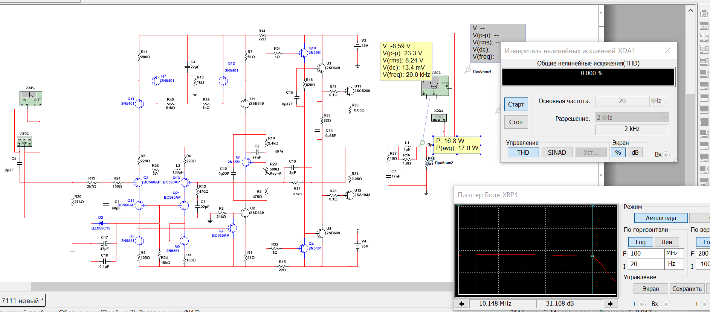Select the V3 35V battery symbol
This screenshot has height=312, width=710.
(357, 45)
